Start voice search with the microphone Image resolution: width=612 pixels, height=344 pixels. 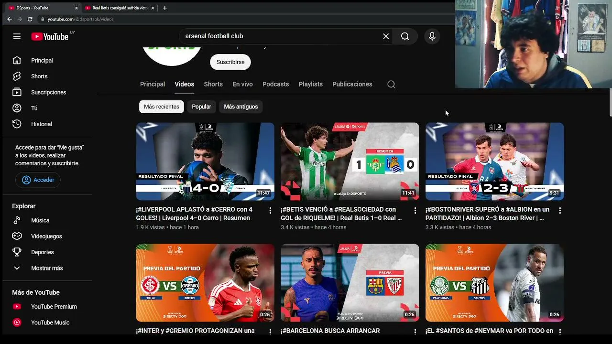point(432,36)
